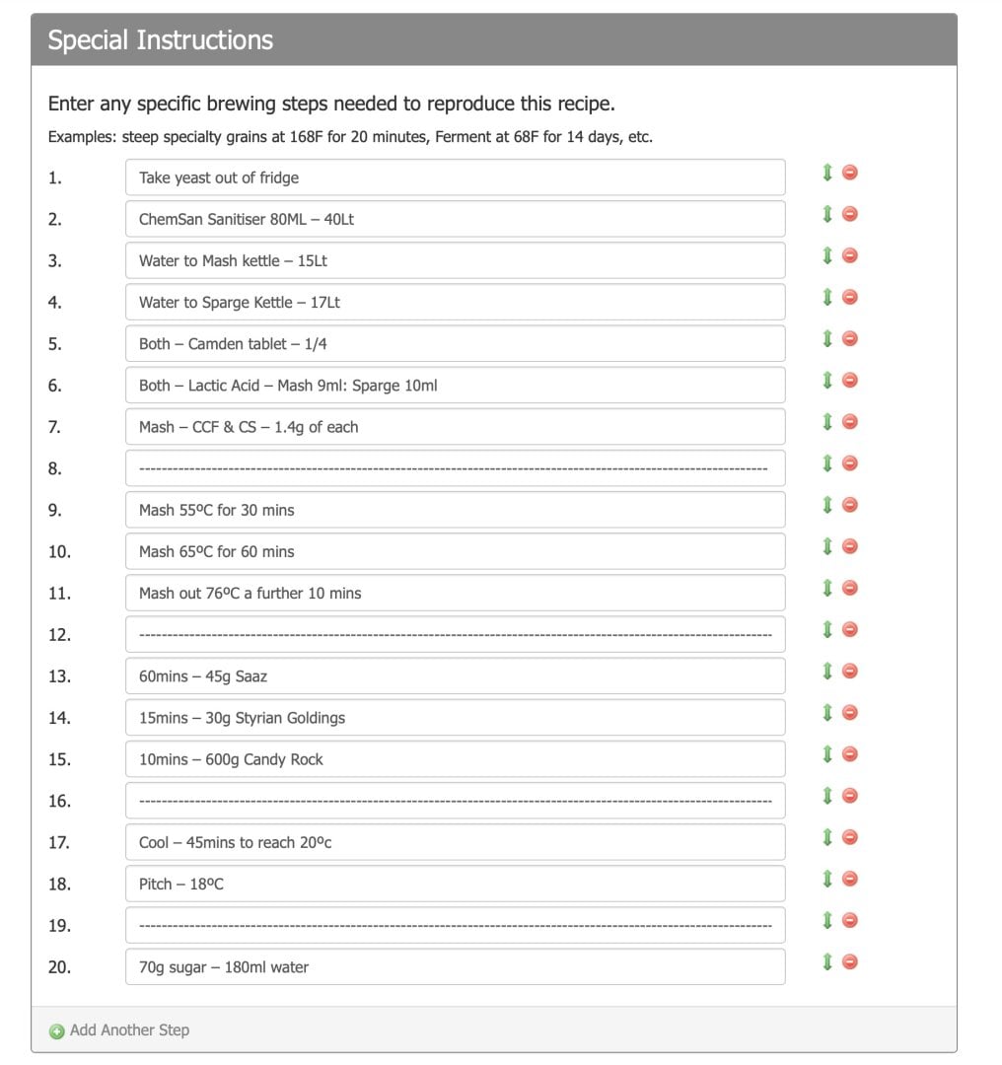Delete the ChemSan Sanitiser step
Screen dimensions: 1002x1065
pyautogui.click(x=850, y=214)
